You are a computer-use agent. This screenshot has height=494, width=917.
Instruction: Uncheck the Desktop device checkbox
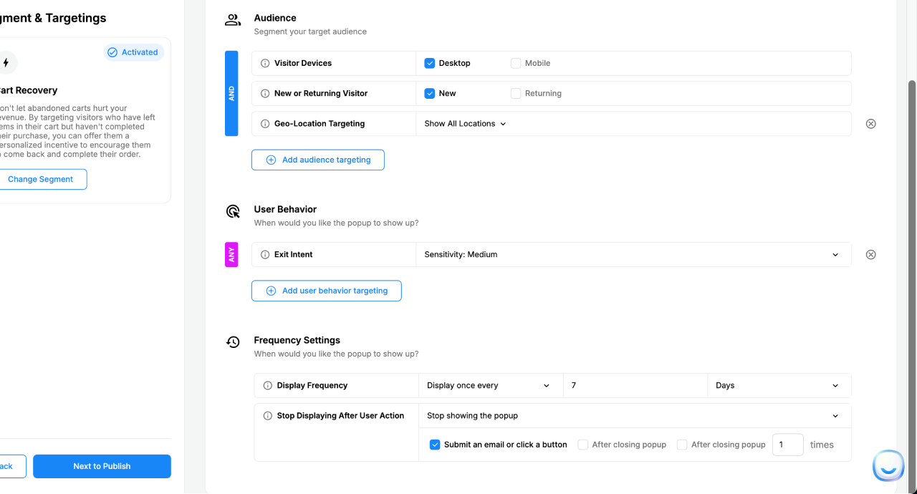point(430,63)
